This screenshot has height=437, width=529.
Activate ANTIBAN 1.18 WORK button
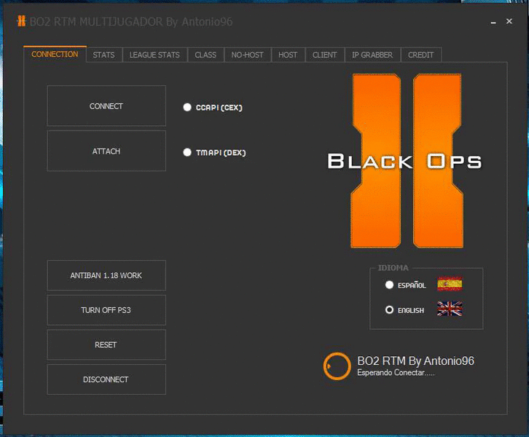click(106, 275)
